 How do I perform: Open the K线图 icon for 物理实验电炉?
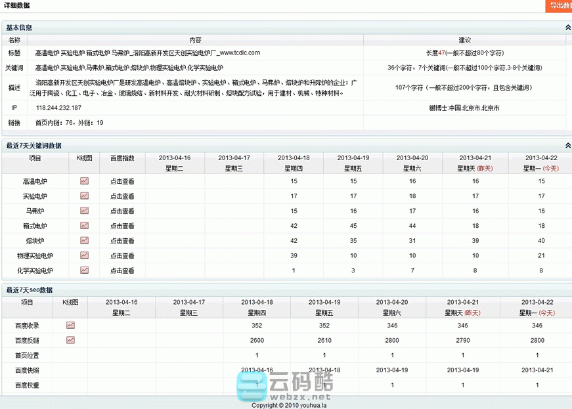point(84,255)
